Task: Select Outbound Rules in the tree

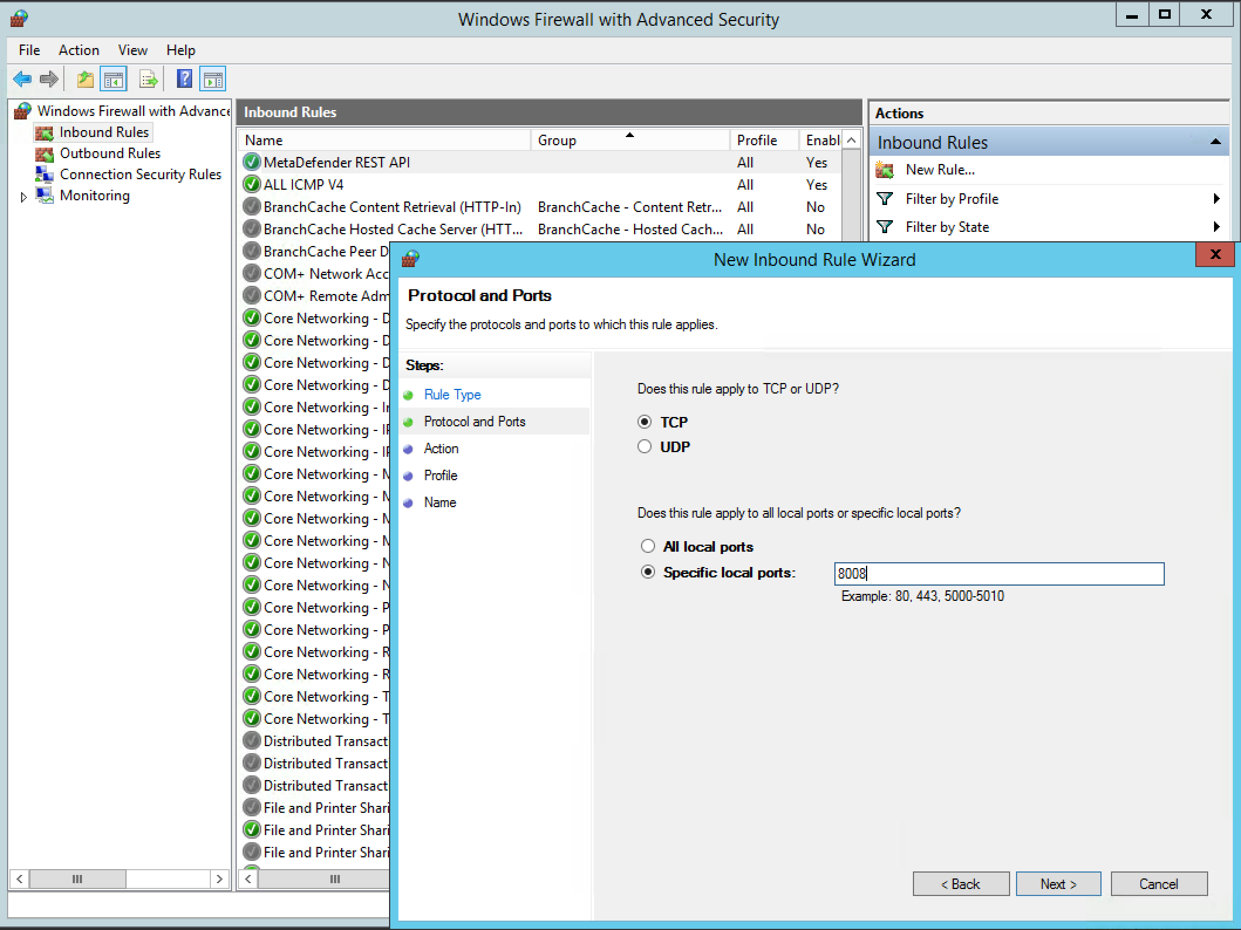Action: pyautogui.click(x=110, y=153)
